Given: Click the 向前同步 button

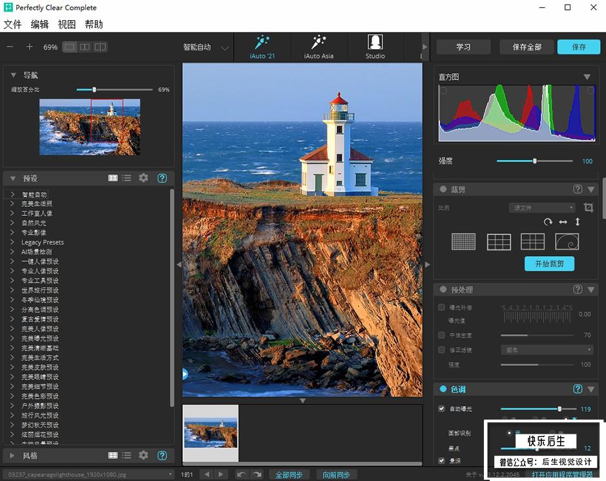Looking at the screenshot, I should point(336,475).
